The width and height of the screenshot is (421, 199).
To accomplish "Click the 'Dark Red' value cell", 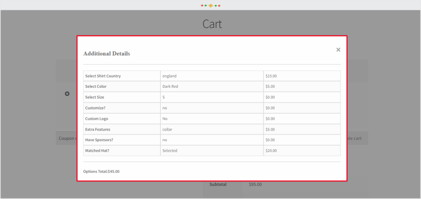I will (212, 86).
